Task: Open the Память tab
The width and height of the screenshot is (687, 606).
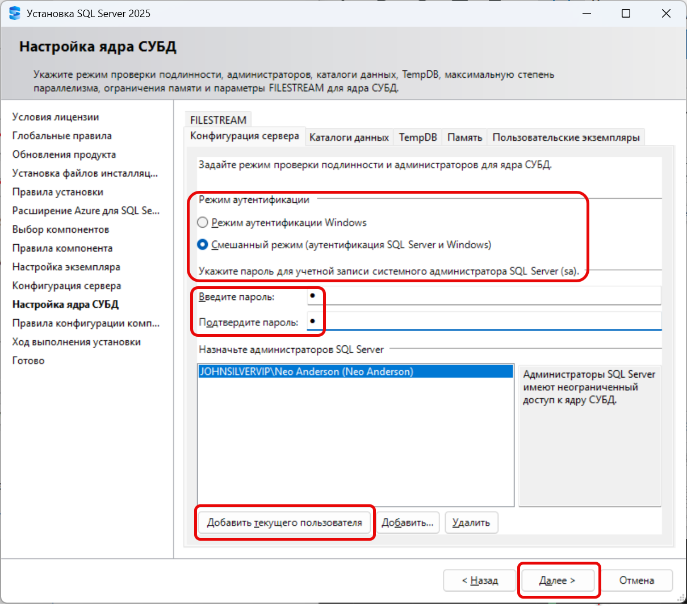Action: pos(464,137)
